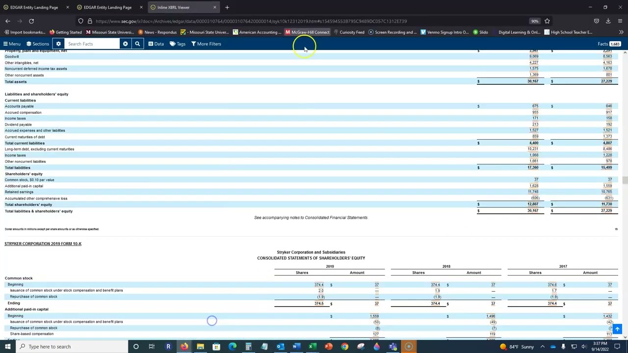Screen dimensions: 628x353
Task: Open Venmo Signup Intro bookmark
Action: pyautogui.click(x=445, y=32)
